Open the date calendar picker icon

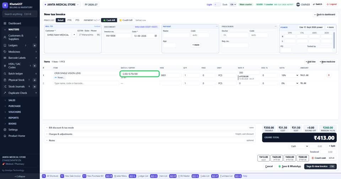[x=156, y=36]
